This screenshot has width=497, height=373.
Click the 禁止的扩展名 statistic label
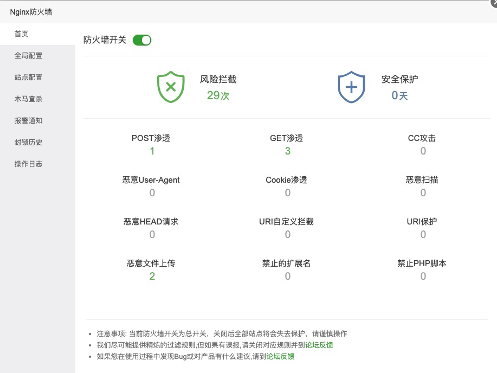coord(286,263)
